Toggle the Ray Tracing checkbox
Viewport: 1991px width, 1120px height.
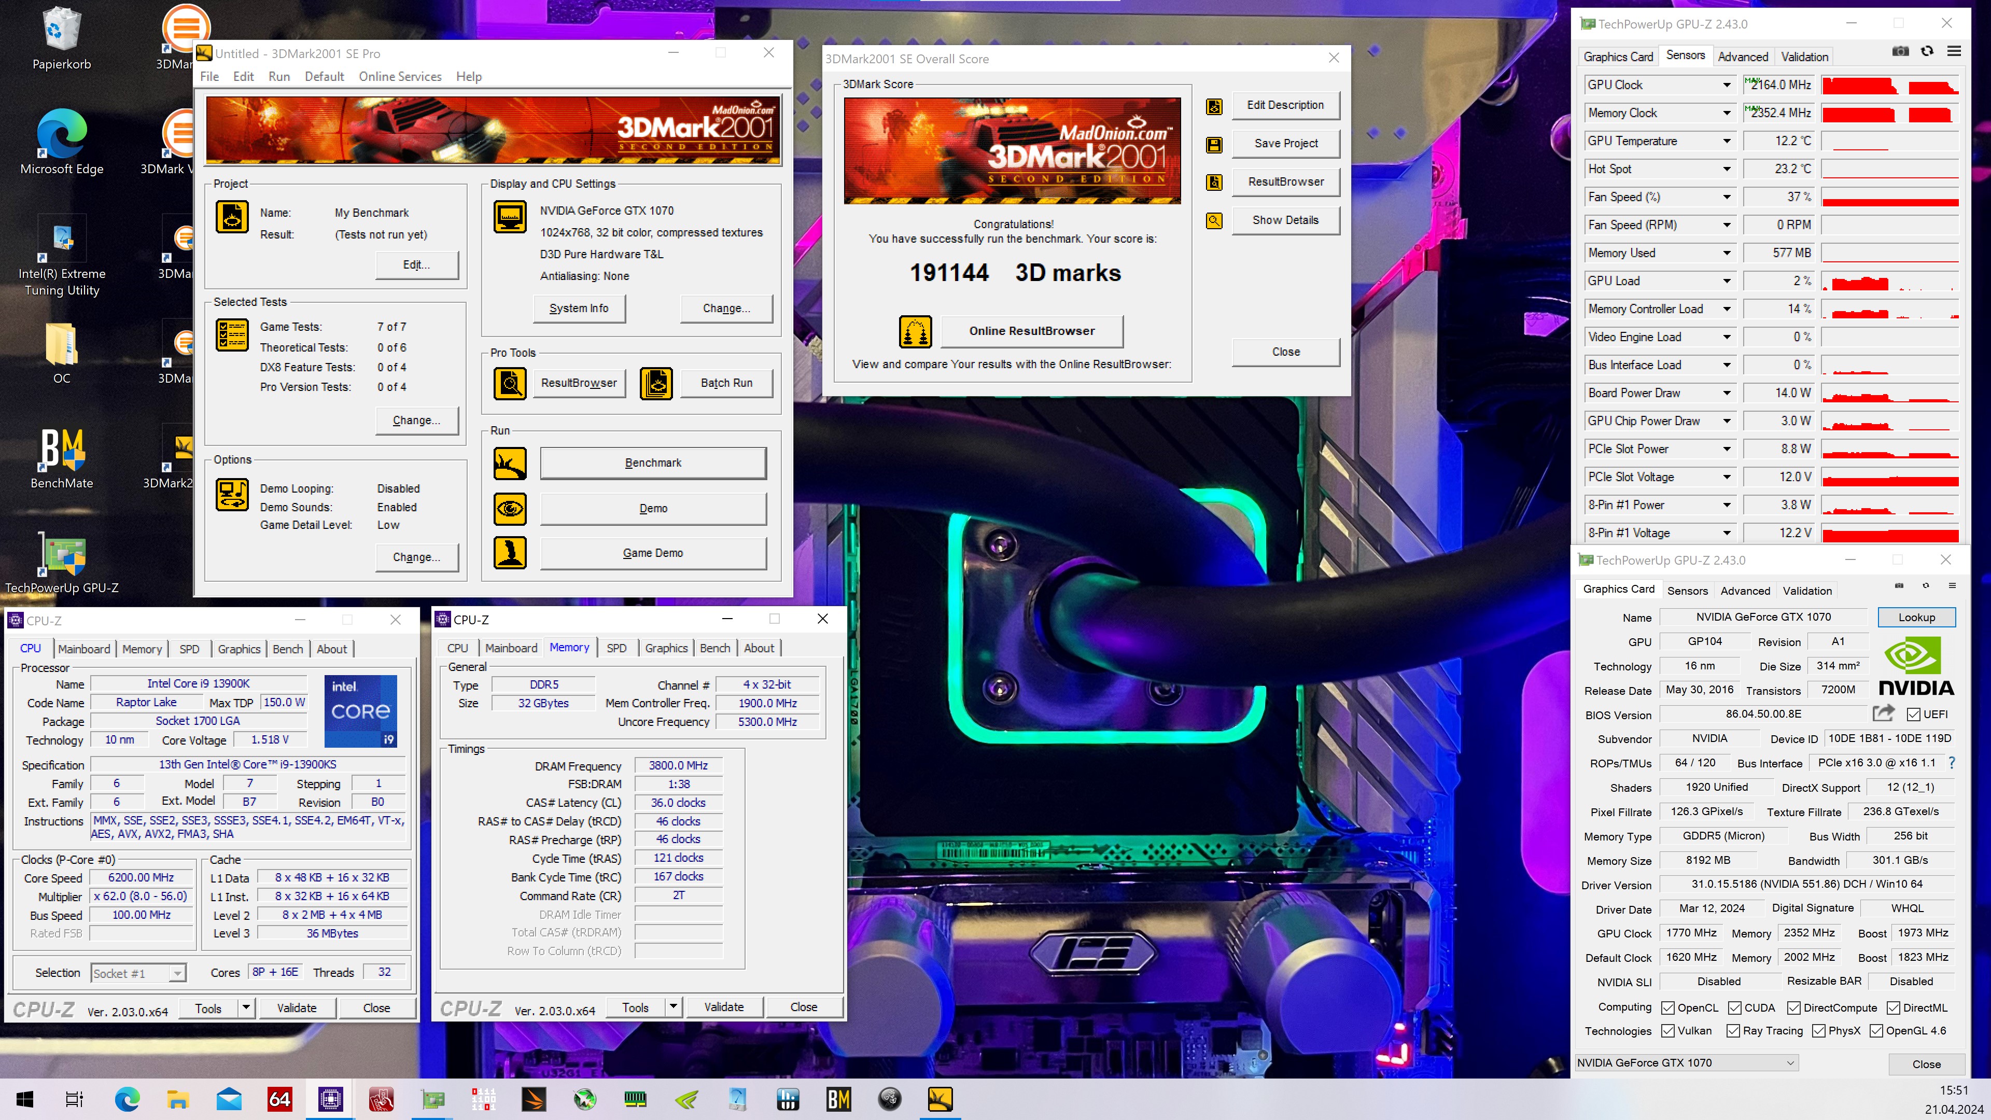(x=1733, y=1031)
